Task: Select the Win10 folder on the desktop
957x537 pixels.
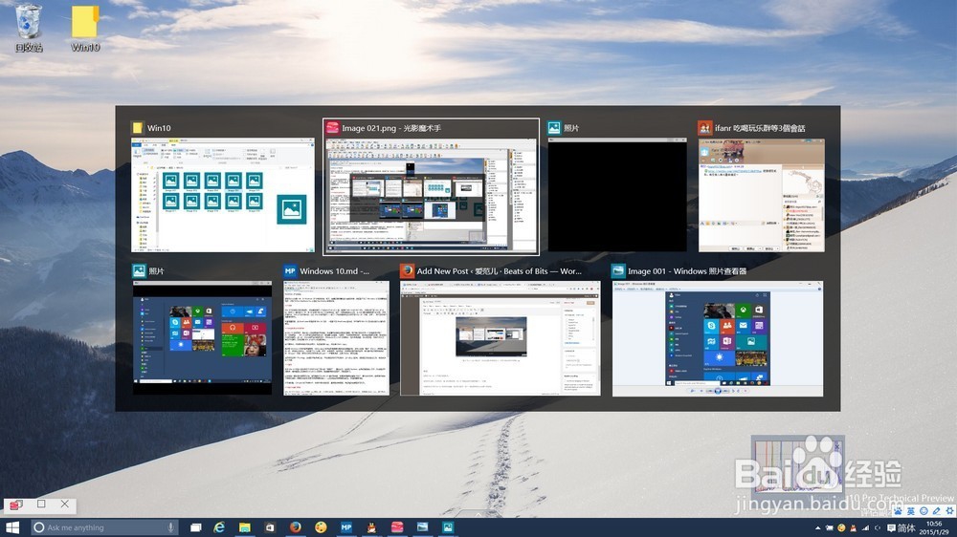Action: tap(85, 28)
